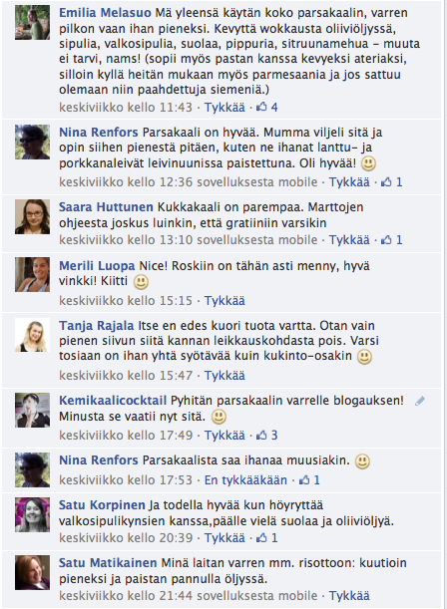This screenshot has height=609, width=447.
Task: Open Saara Huttunen's profile name link
Action: [x=106, y=207]
